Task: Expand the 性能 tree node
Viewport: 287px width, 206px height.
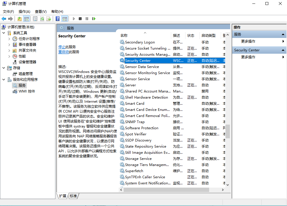Action: (x=9, y=56)
